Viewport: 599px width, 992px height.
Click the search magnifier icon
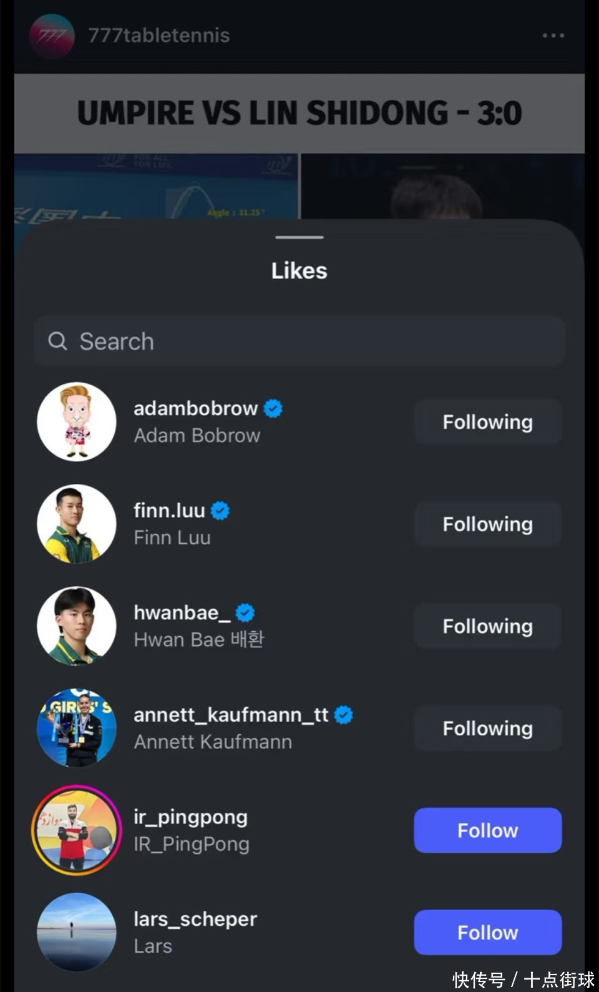pyautogui.click(x=57, y=341)
